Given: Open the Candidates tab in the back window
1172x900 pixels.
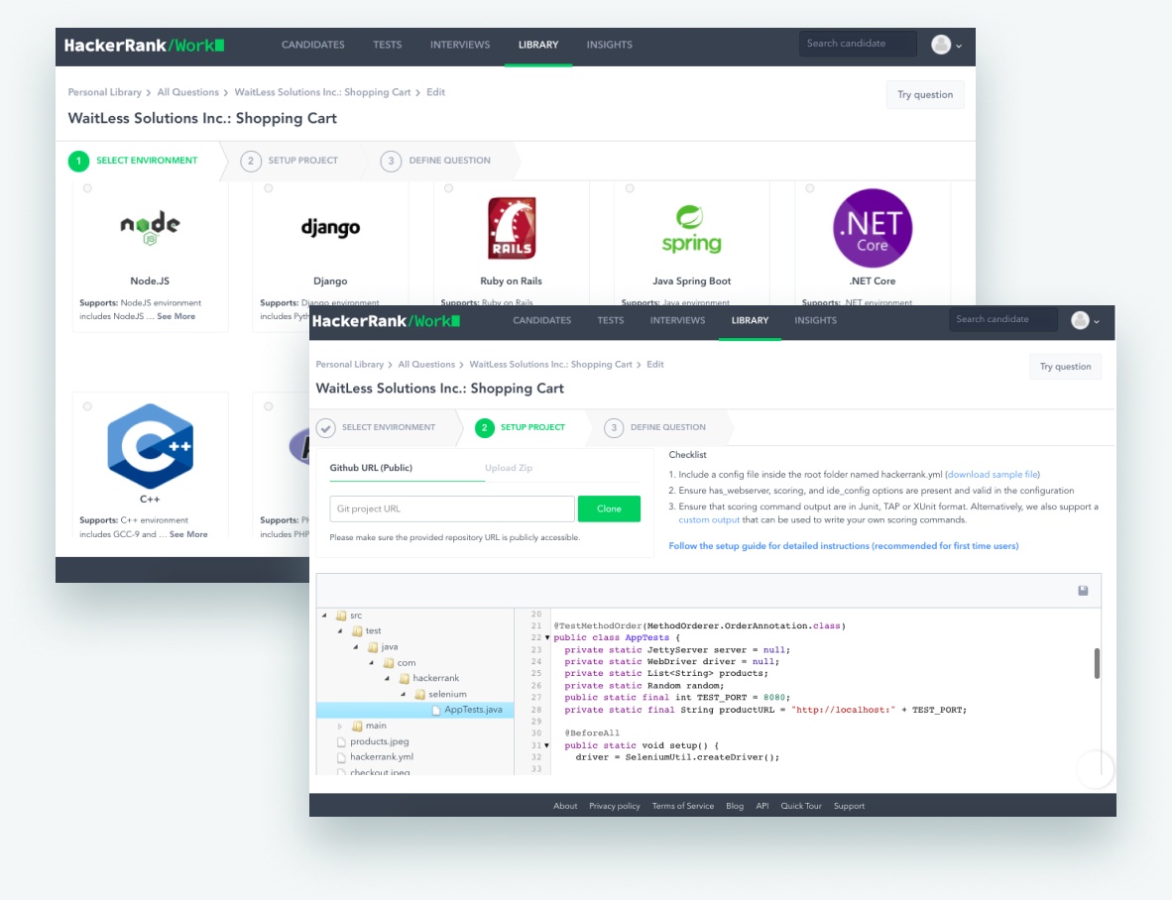Looking at the screenshot, I should tap(313, 45).
